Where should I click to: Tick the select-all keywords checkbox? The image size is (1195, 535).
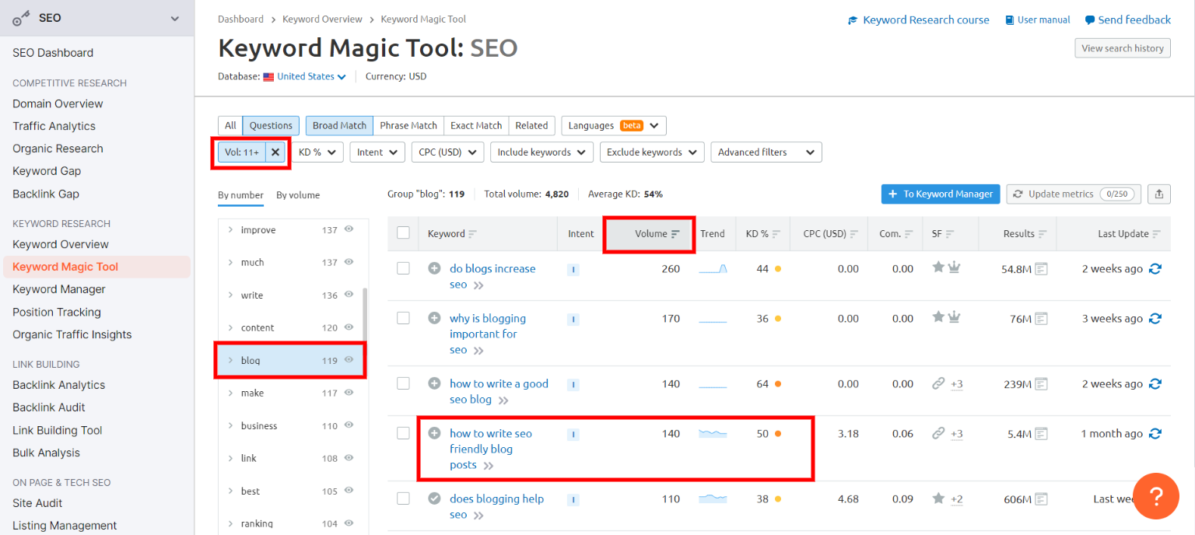403,233
